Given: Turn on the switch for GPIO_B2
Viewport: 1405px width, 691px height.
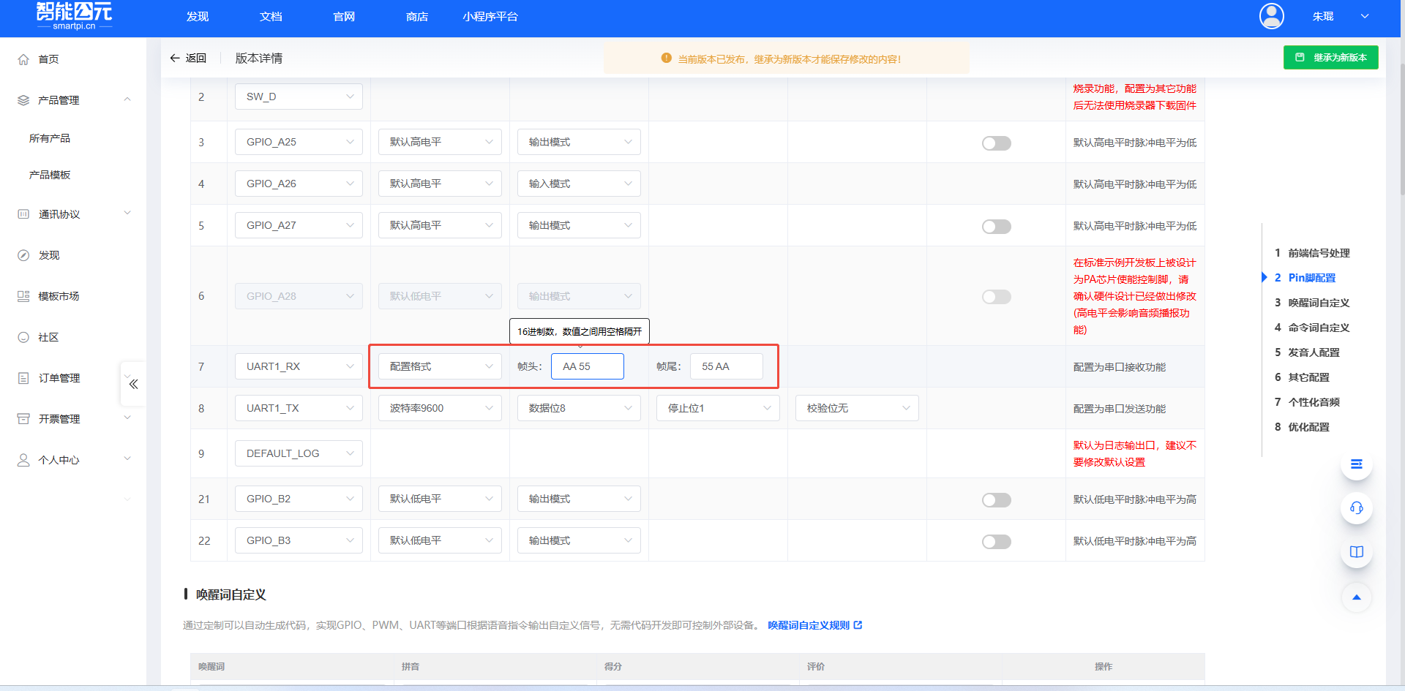Looking at the screenshot, I should [996, 499].
